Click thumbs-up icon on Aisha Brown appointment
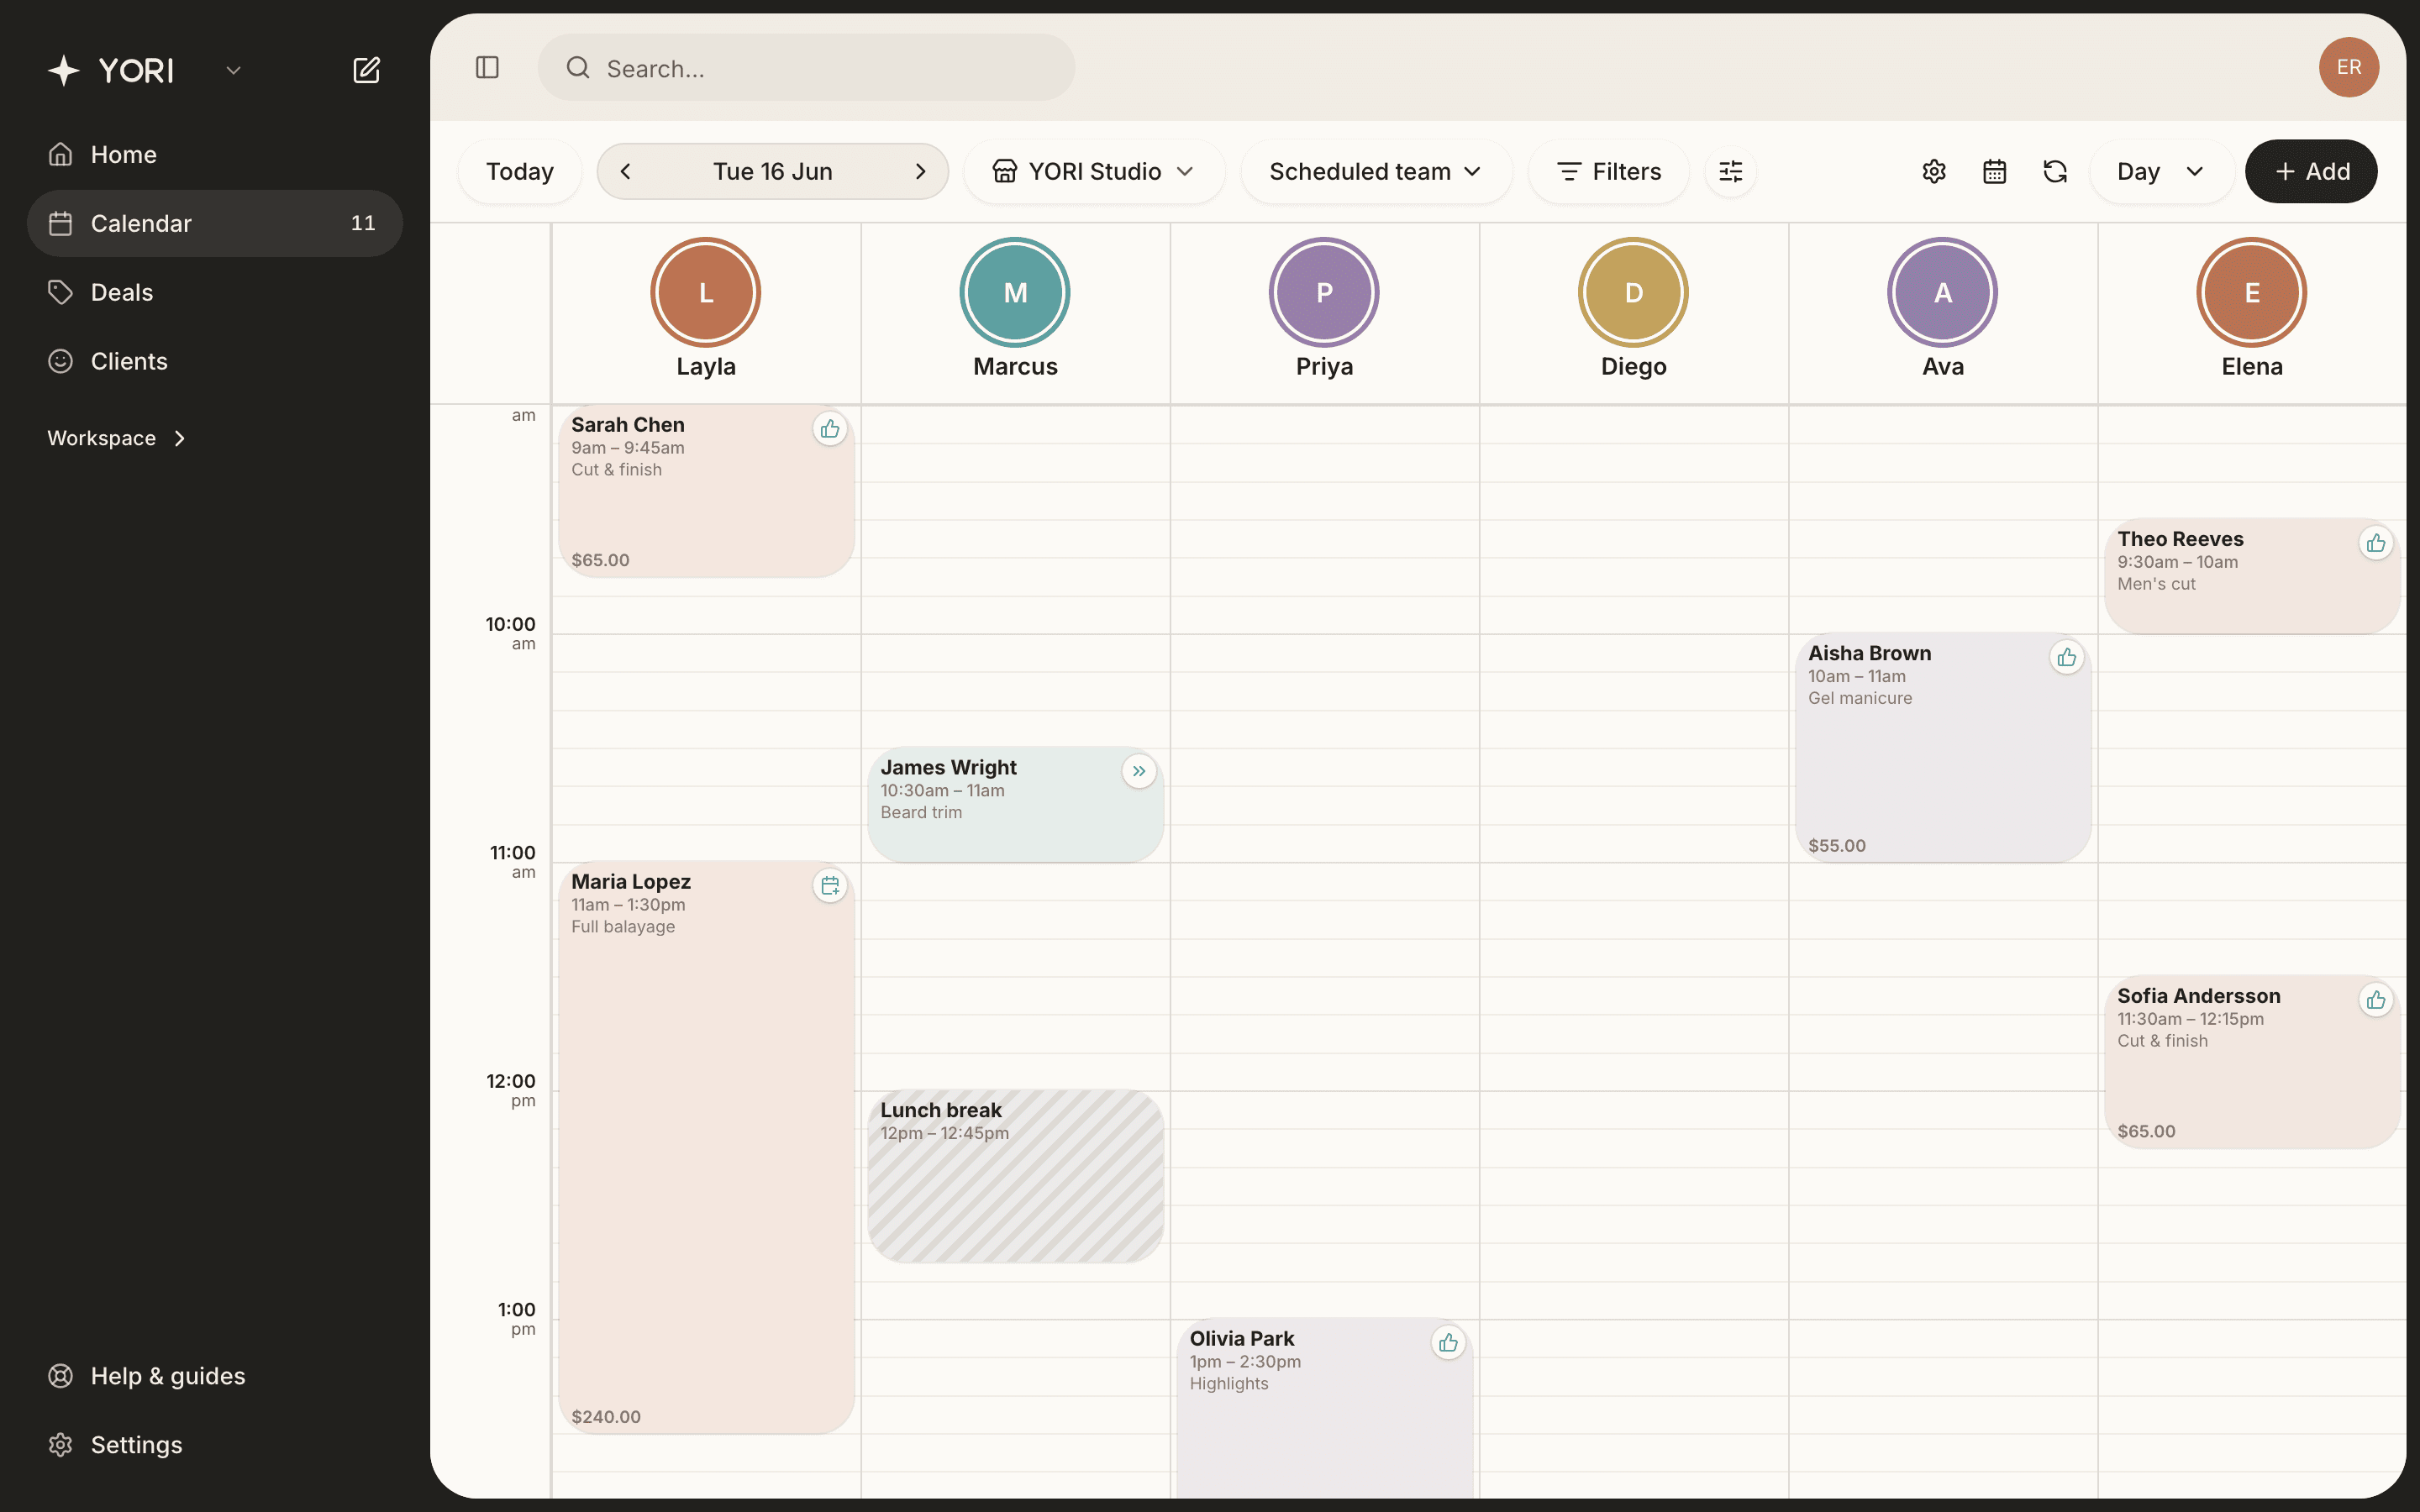Screen dimensions: 2420x1512 2067,657
